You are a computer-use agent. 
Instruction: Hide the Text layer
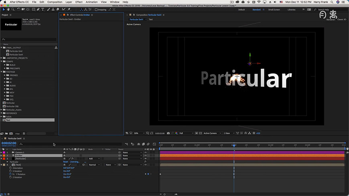coord(146,165)
